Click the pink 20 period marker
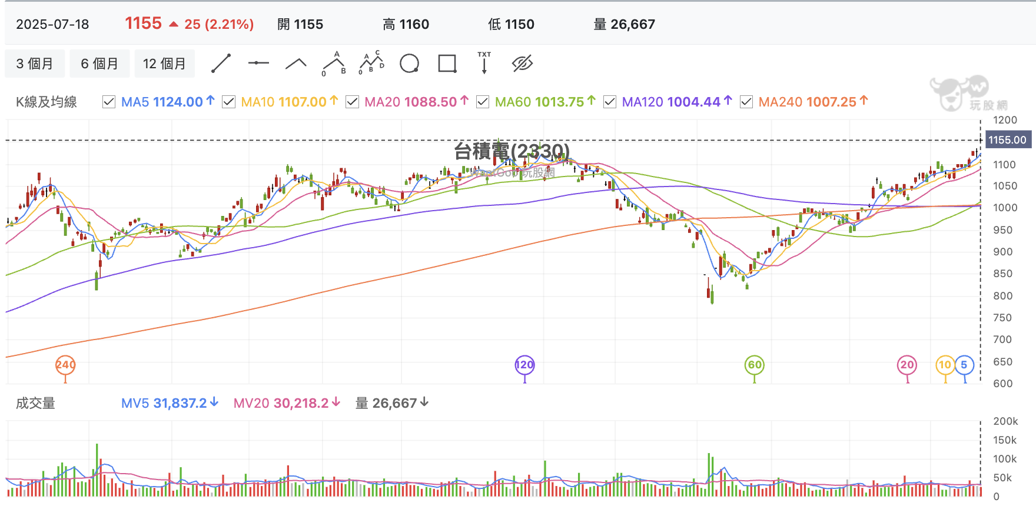Viewport: 1036px width, 506px height. 907,365
